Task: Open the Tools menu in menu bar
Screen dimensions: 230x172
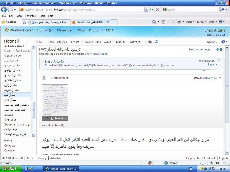Action: (x=42, y=16)
